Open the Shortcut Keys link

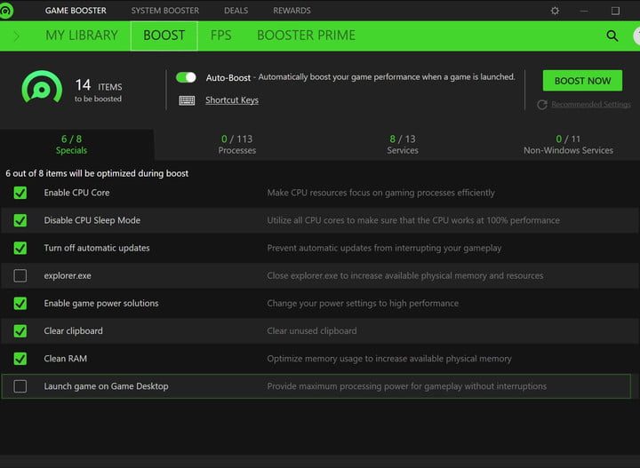tap(232, 100)
